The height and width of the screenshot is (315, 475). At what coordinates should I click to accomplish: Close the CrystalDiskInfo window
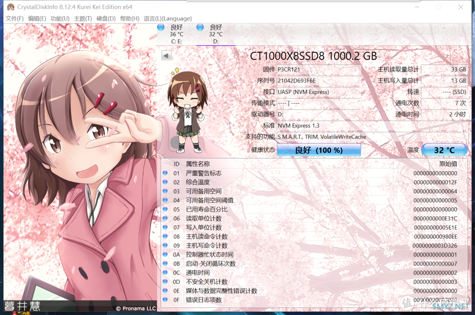pos(461,7)
